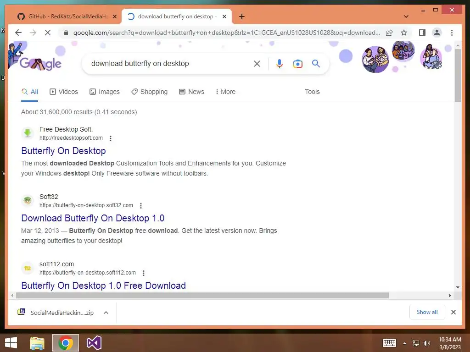Click the freedesktopsoft.com URL

click(x=71, y=138)
